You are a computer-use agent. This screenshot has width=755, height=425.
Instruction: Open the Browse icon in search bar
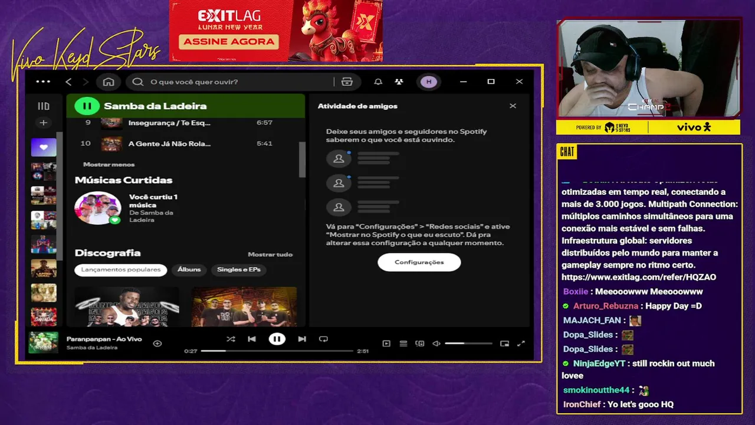coord(347,81)
